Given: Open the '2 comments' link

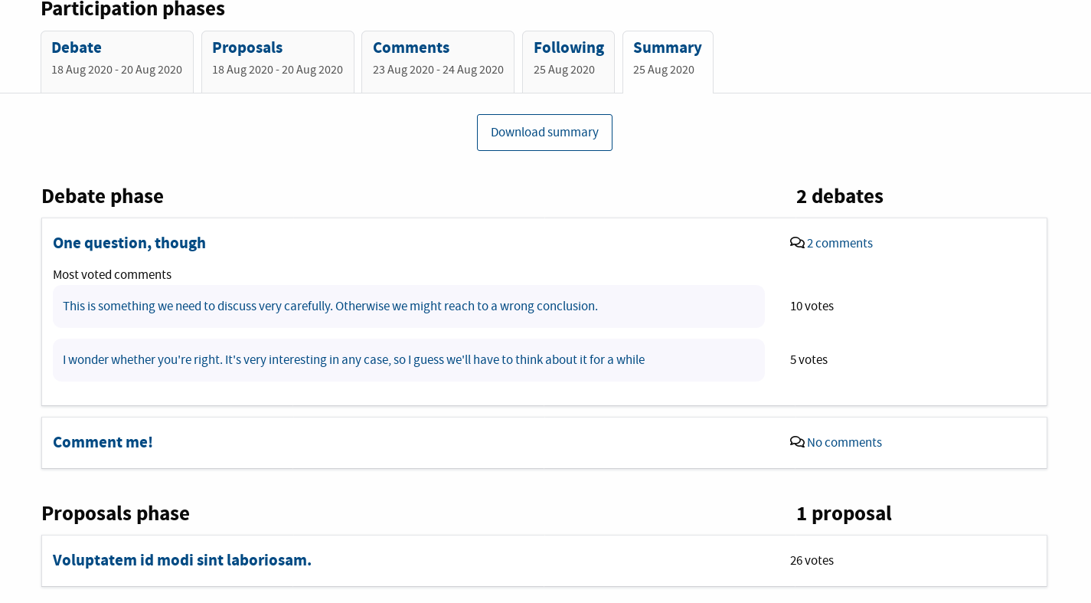Looking at the screenshot, I should [839, 243].
